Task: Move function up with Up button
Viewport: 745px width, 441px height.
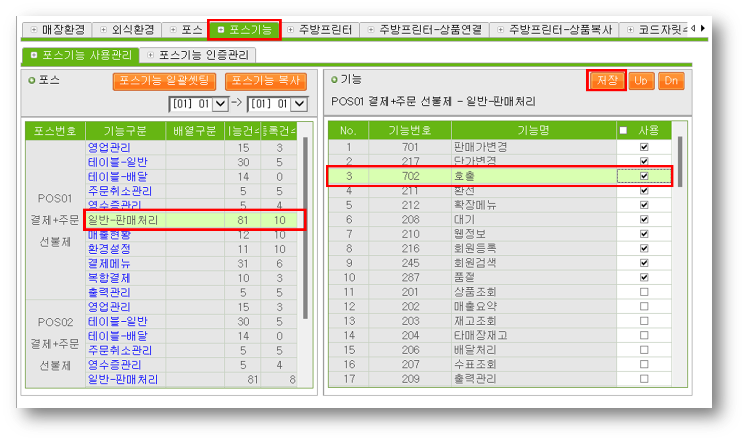Action: pos(640,81)
